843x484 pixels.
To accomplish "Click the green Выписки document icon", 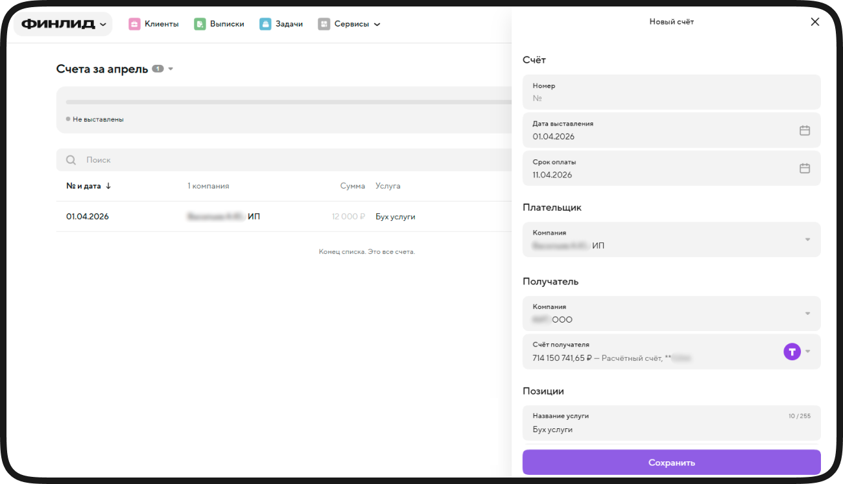I will (200, 24).
